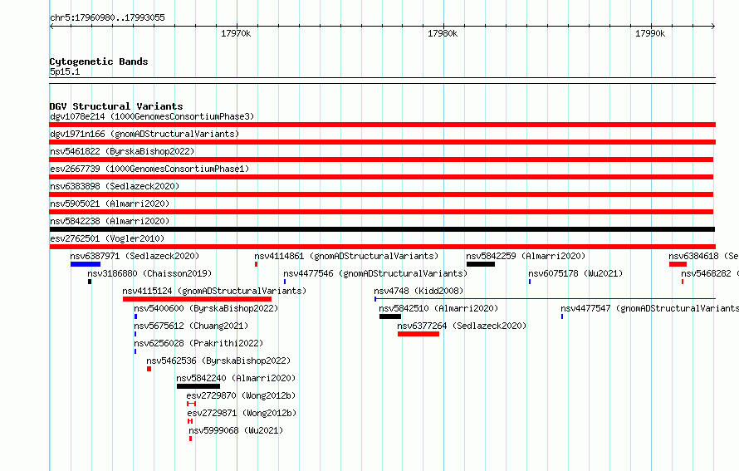This screenshot has height=471, width=739.
Task: Click the red bar of dgv1078e214
Action: coord(382,125)
